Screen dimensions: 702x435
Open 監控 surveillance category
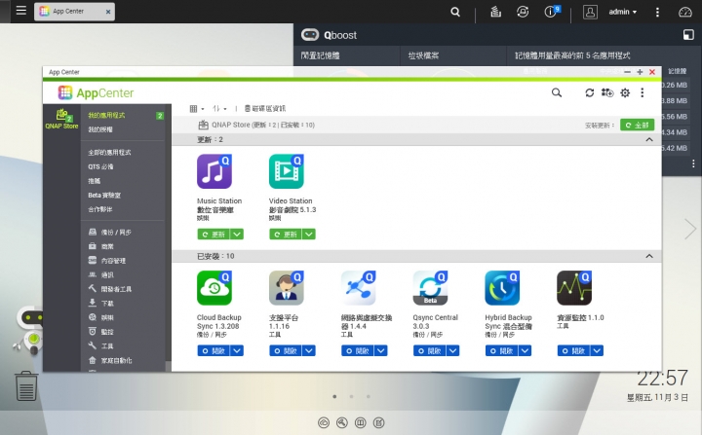point(101,332)
